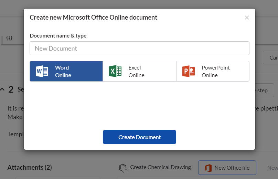Select the PowerPoint Online document type
The height and width of the screenshot is (179, 278).
click(213, 71)
